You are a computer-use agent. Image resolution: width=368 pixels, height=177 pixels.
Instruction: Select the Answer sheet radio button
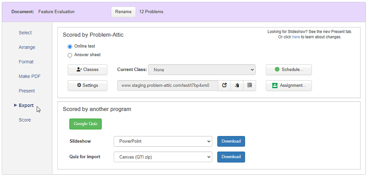coord(70,55)
